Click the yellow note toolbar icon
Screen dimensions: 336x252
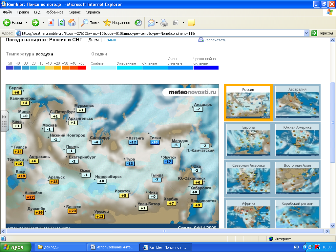click(191, 23)
